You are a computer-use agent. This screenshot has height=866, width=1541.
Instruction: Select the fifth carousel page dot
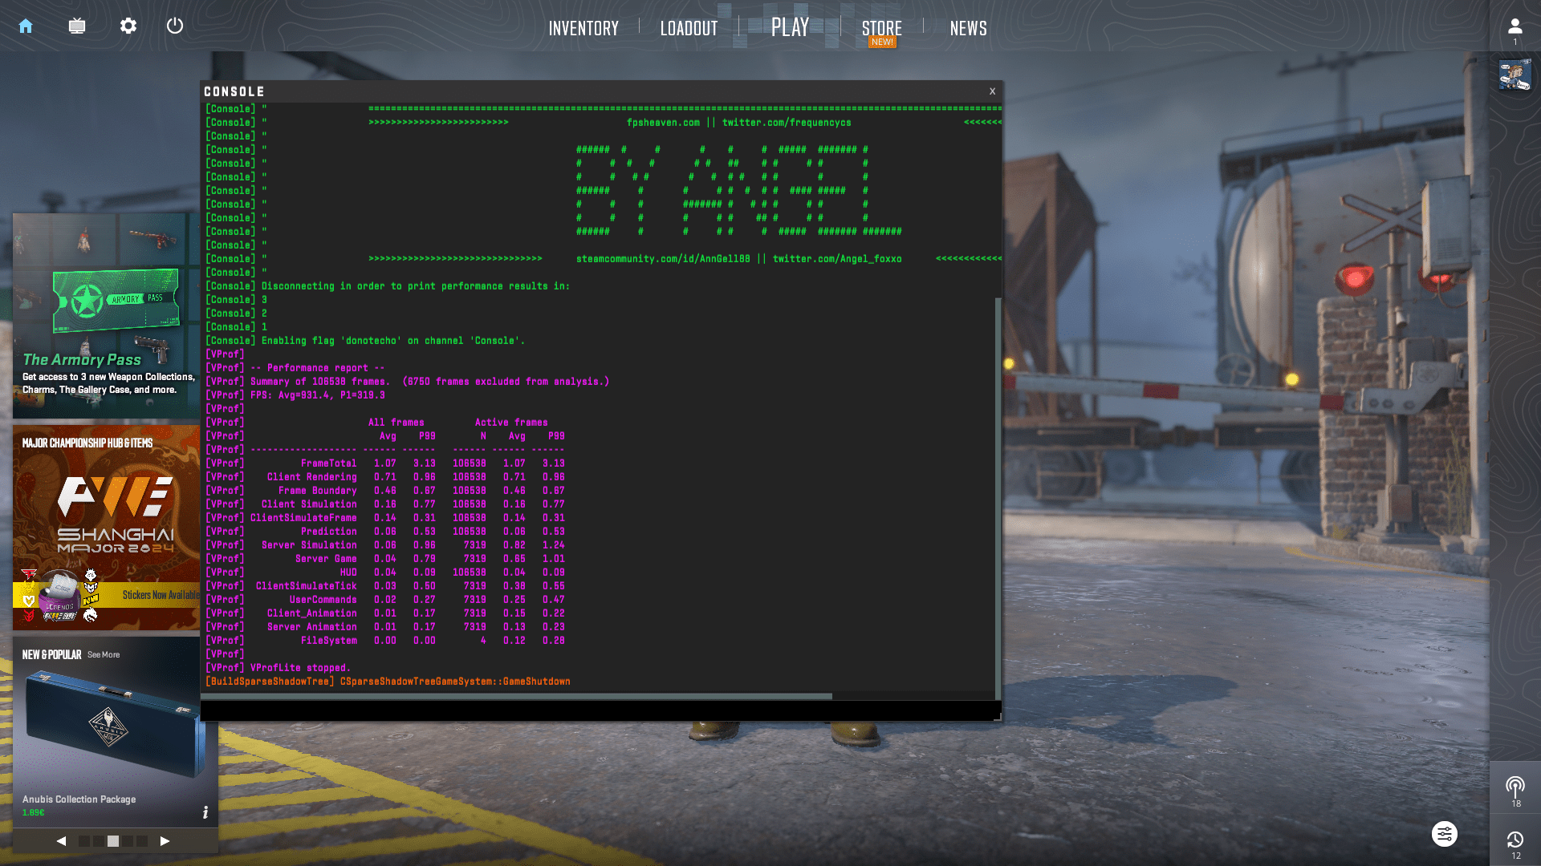(x=142, y=841)
